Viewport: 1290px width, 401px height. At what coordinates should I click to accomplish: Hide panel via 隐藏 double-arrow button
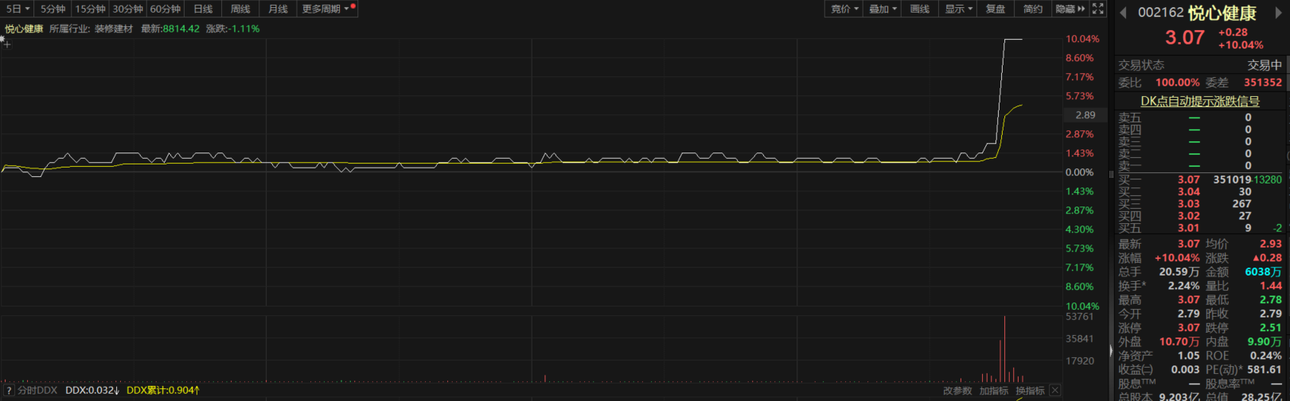coord(1070,9)
